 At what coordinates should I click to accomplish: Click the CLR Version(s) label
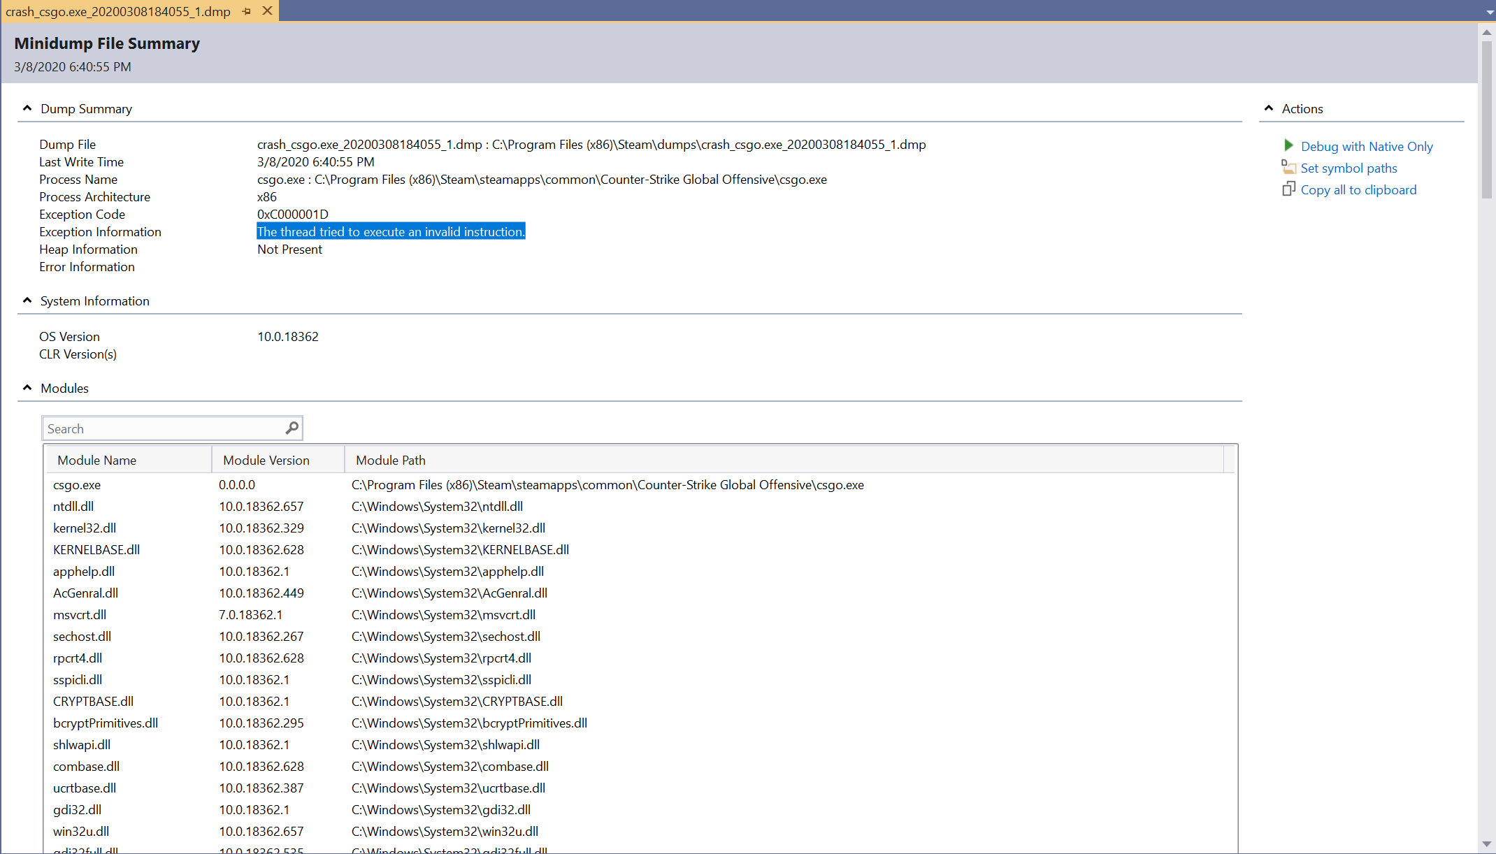pos(78,354)
